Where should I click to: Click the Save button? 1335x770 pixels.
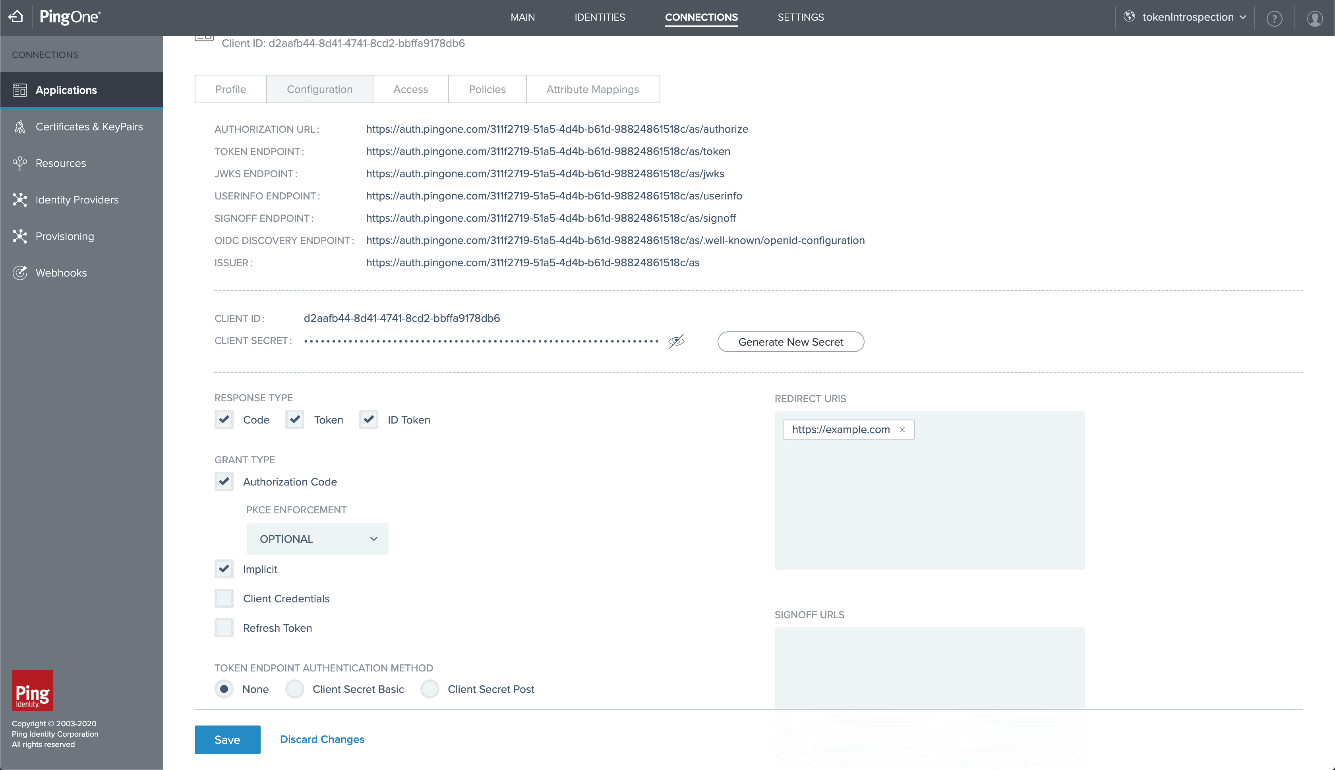(227, 740)
